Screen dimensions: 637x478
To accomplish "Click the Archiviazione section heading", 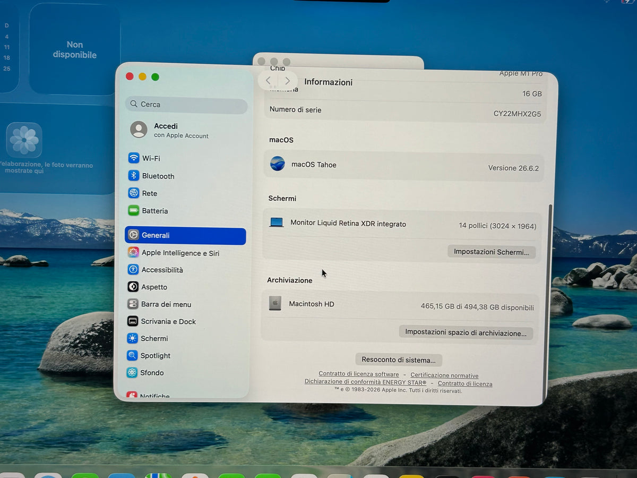I will click(290, 280).
